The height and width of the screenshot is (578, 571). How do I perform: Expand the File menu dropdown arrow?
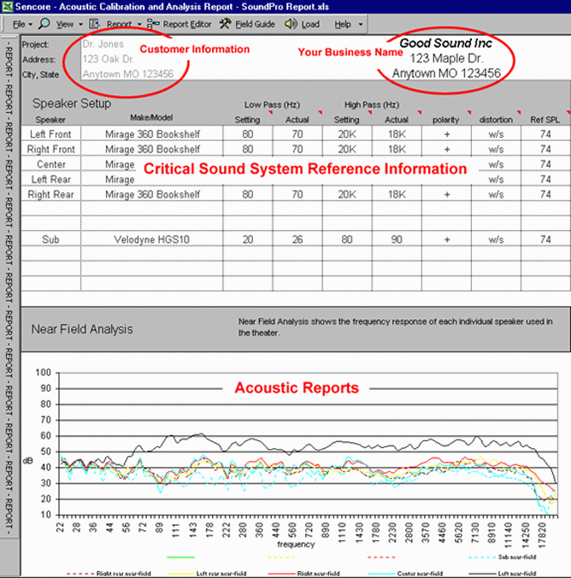pyautogui.click(x=31, y=25)
